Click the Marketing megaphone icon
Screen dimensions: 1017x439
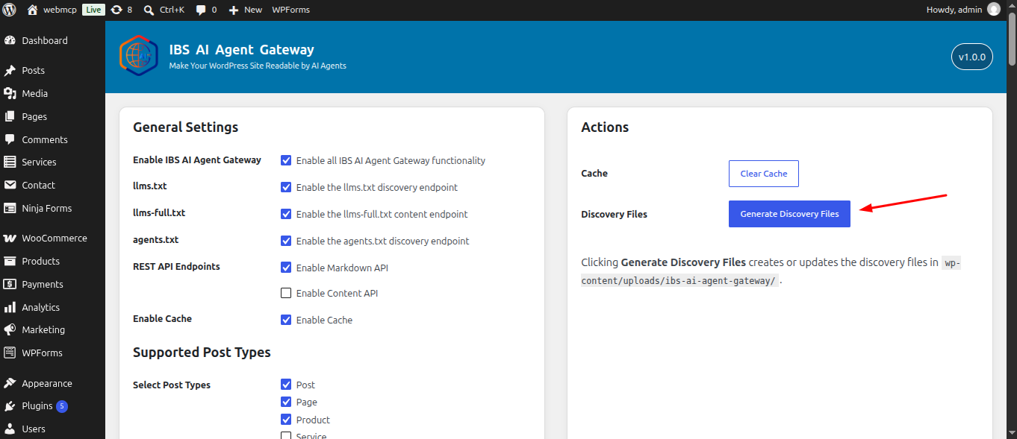[10, 329]
